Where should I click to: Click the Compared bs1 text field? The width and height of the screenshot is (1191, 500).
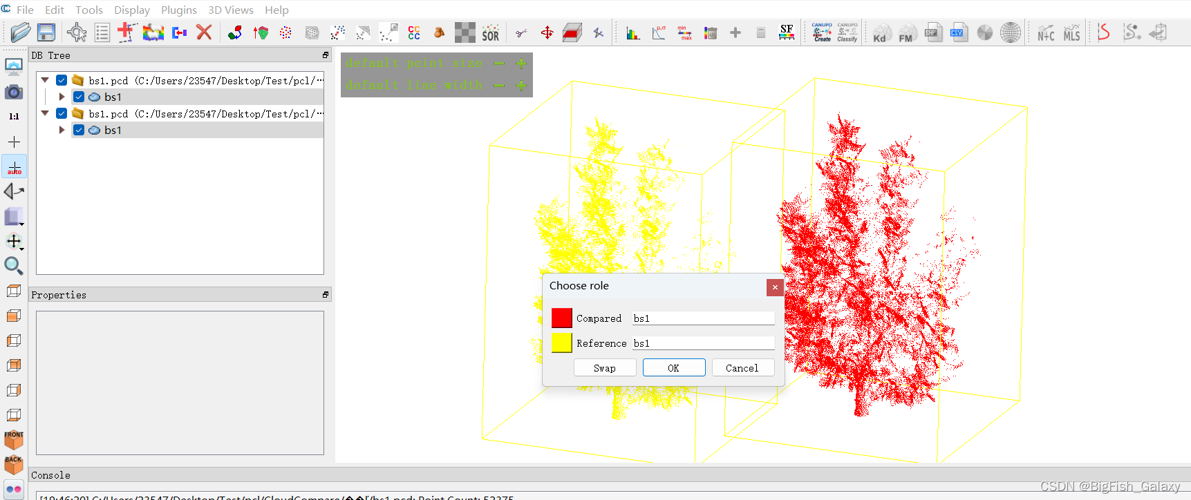pos(704,318)
